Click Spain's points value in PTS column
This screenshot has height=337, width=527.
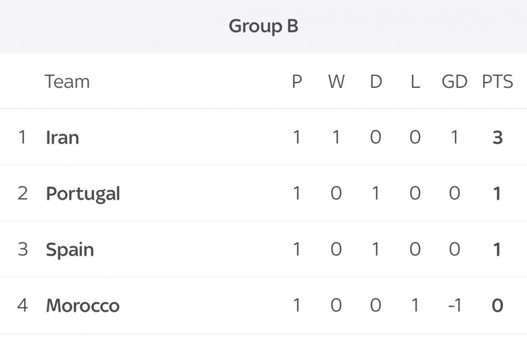(497, 250)
